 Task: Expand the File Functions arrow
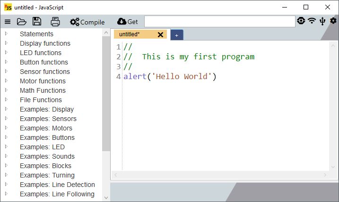6,100
